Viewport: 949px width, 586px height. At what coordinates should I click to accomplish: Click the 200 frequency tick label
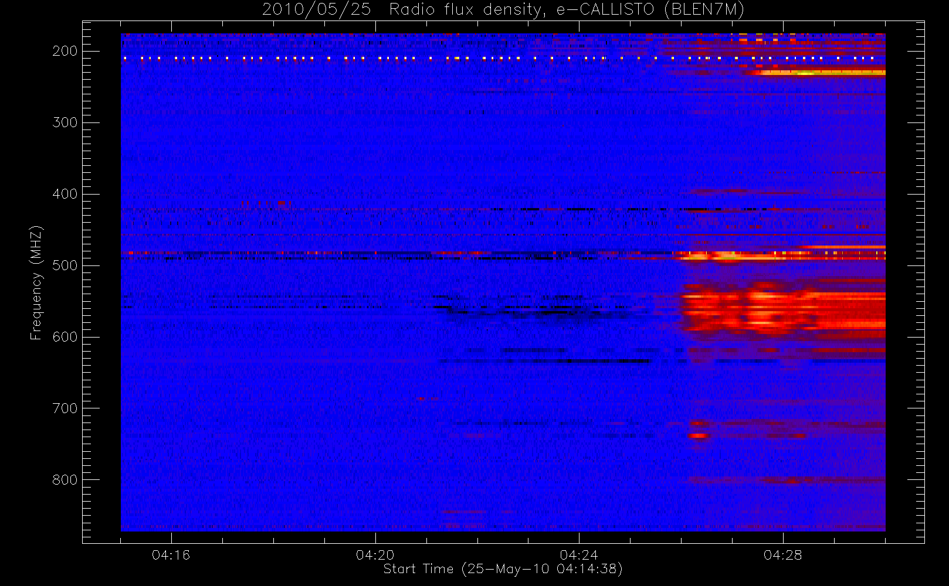coord(65,51)
